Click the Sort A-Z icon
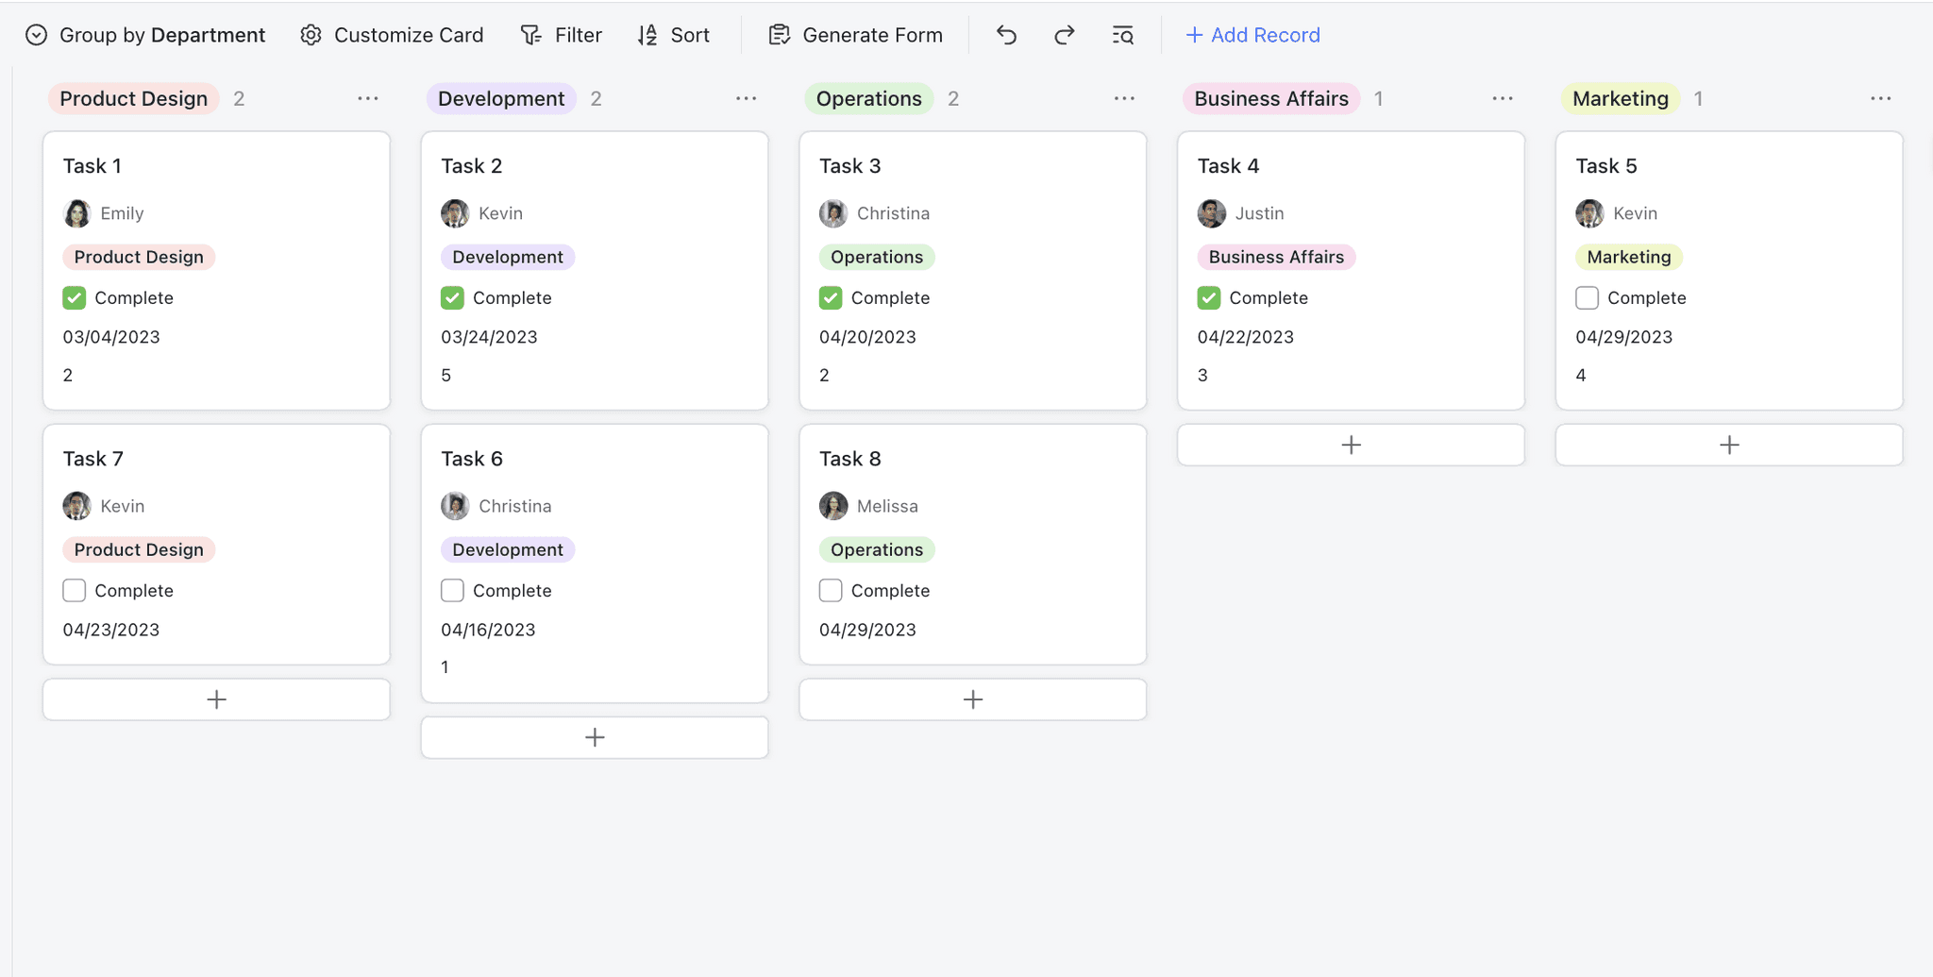Screen dimensions: 1933x977 (x=647, y=35)
